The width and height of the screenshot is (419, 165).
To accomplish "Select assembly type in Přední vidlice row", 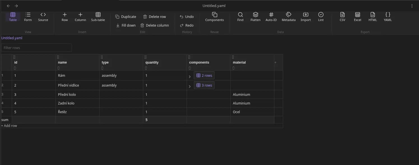I will tap(121, 85).
